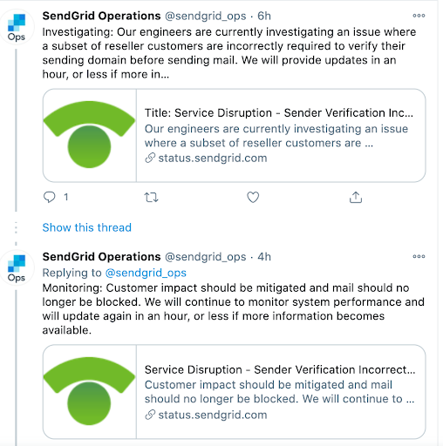Open the share icon under the first tweet

point(356,197)
